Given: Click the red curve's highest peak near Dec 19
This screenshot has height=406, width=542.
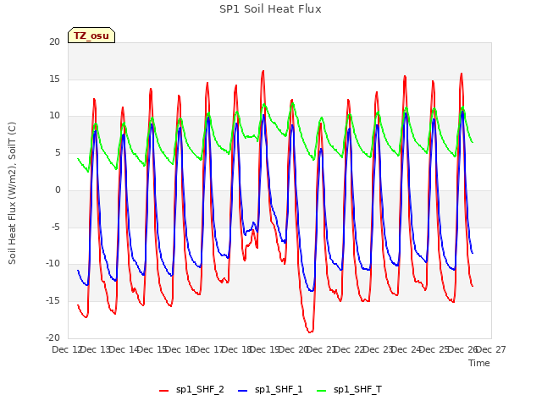Looking at the screenshot, I should (x=263, y=71).
